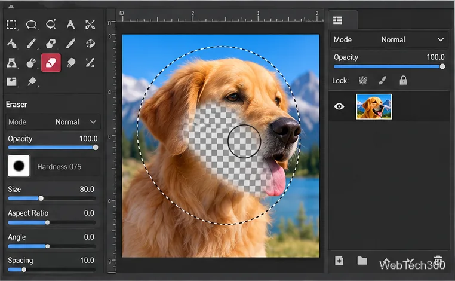Image resolution: width=455 pixels, height=281 pixels.
Task: Click the Eraser tool options heading
Action: [x=17, y=105]
